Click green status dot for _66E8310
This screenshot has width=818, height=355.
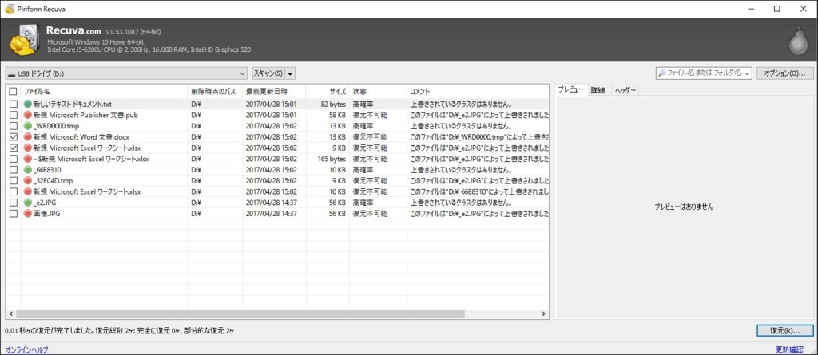point(28,170)
